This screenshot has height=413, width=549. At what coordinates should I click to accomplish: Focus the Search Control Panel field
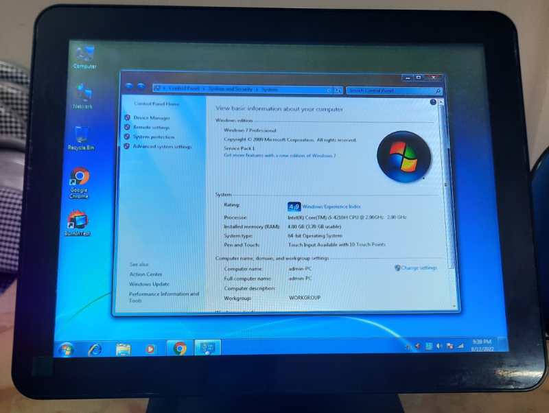point(390,91)
